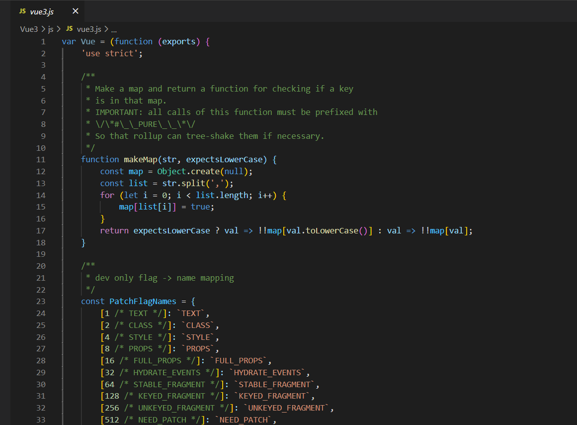The height and width of the screenshot is (425, 577).
Task: Click line number 11 in the gutter
Action: 41,160
